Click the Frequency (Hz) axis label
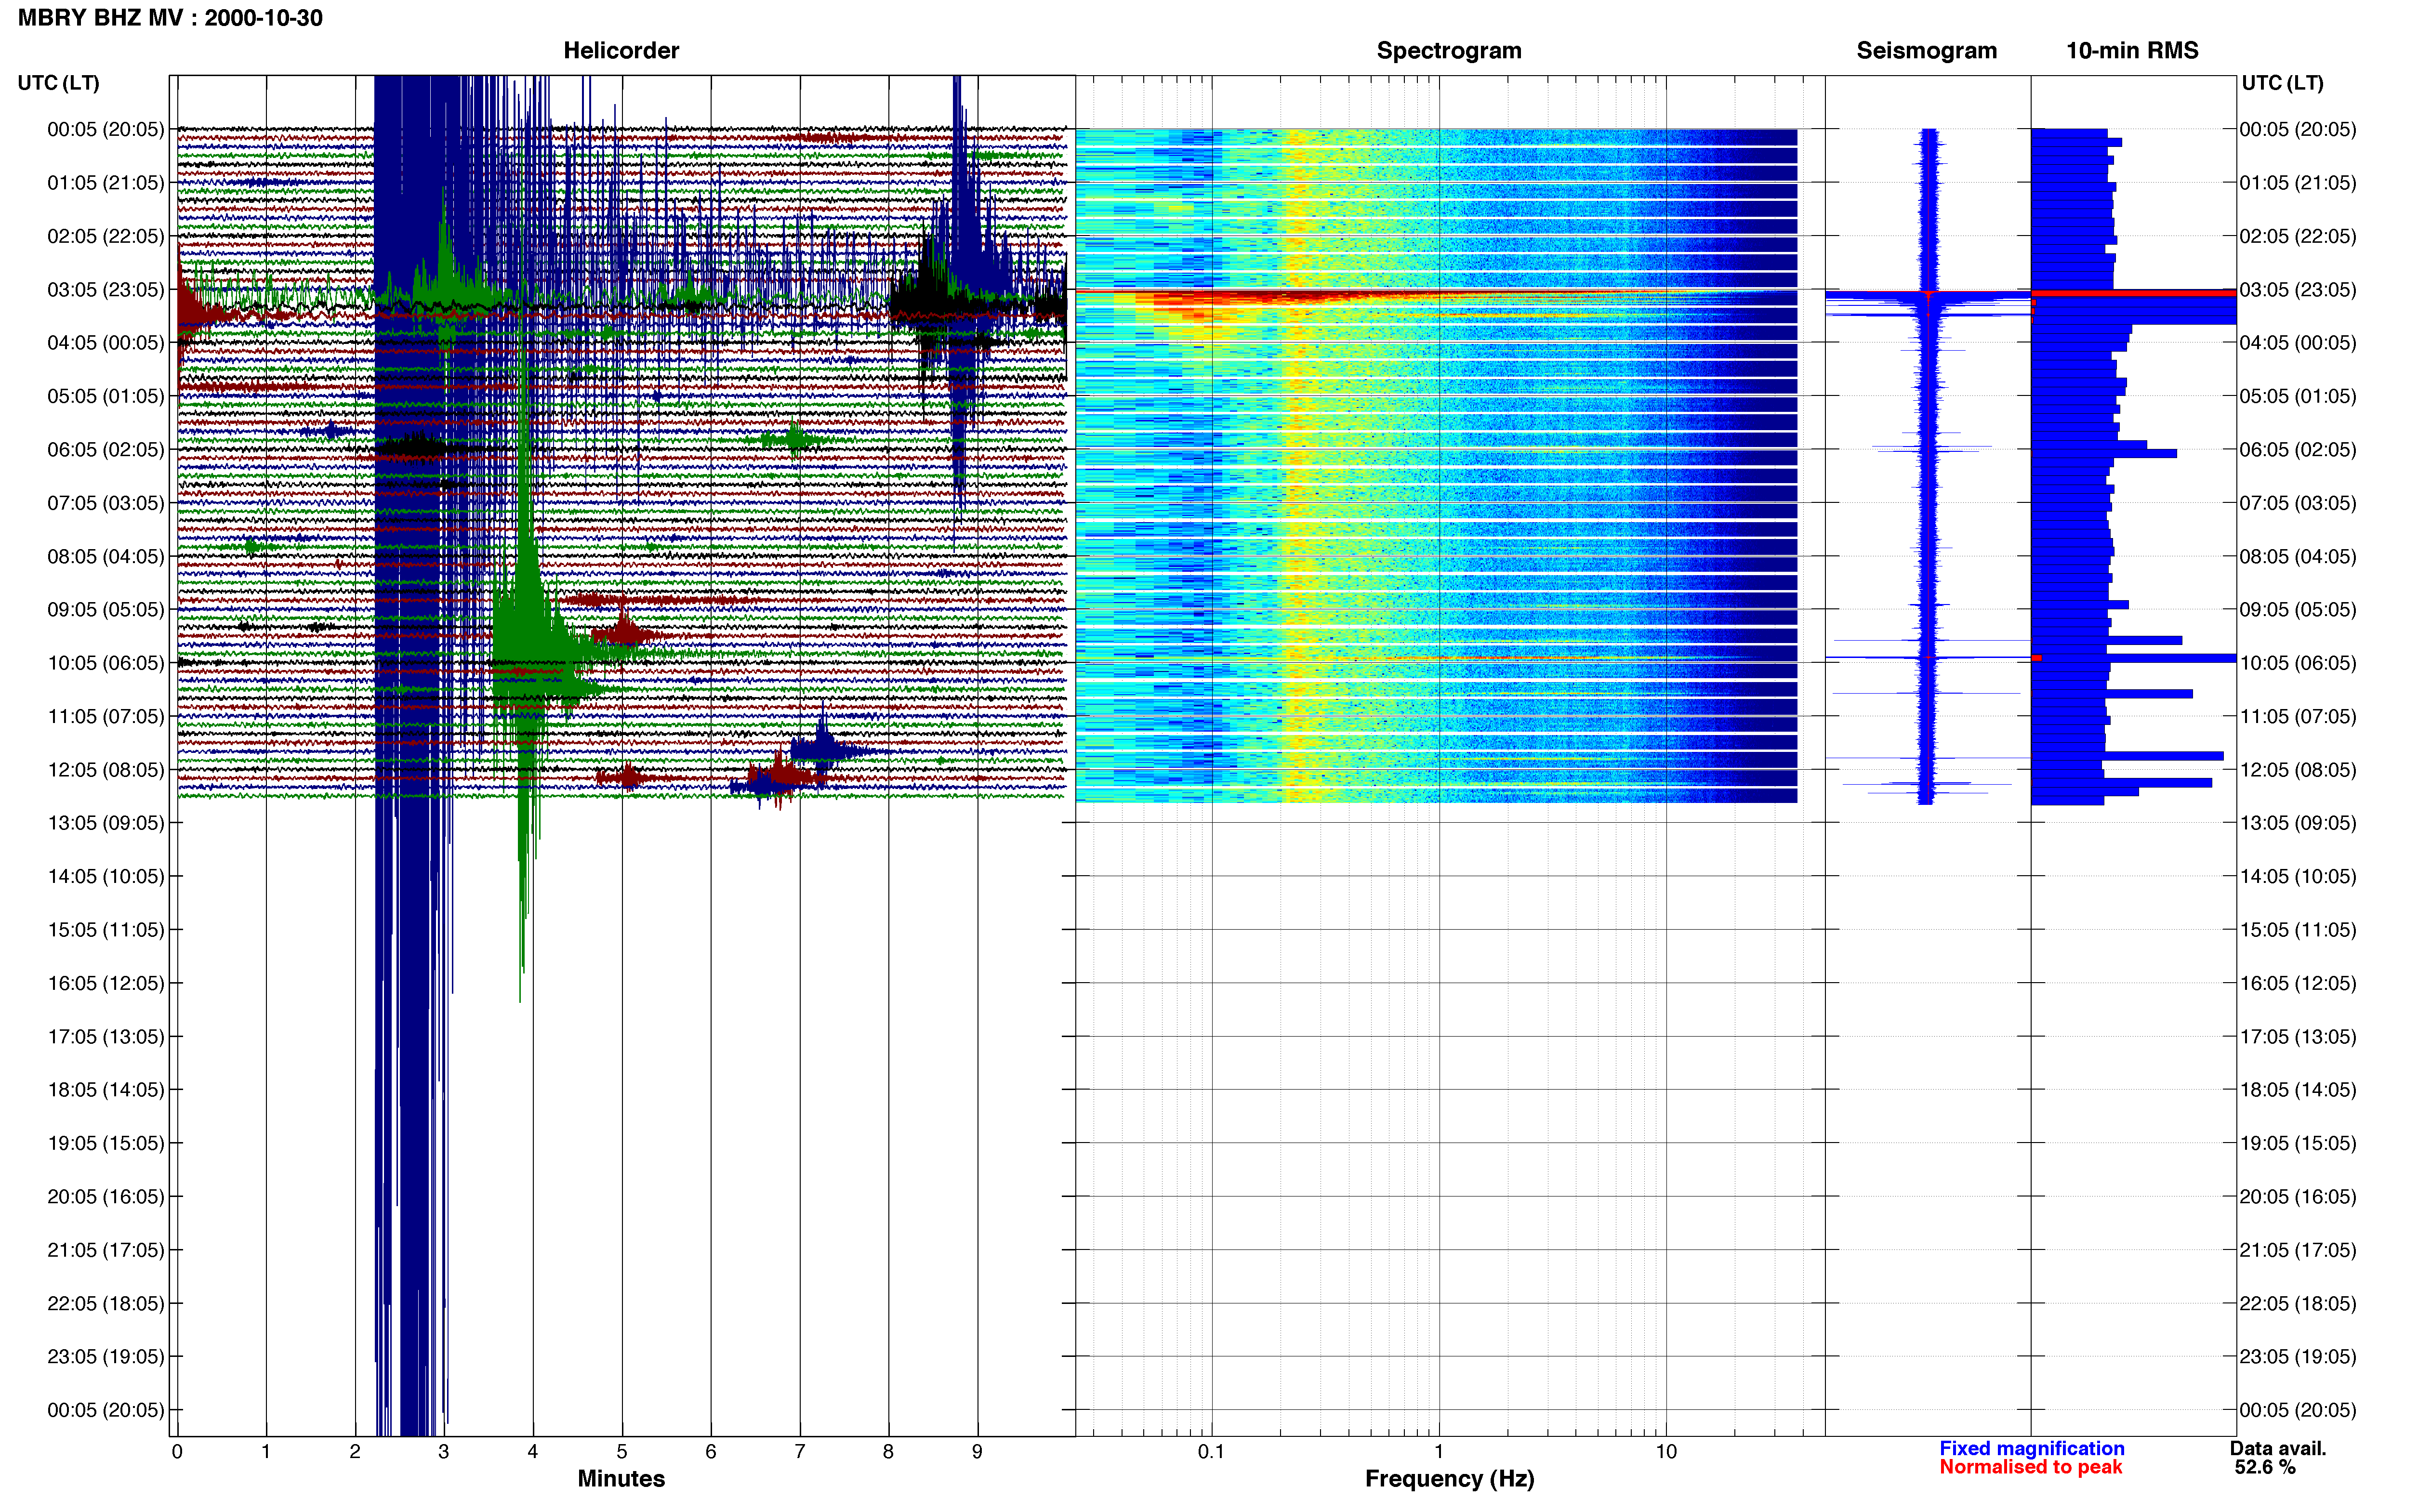 point(1449,1479)
